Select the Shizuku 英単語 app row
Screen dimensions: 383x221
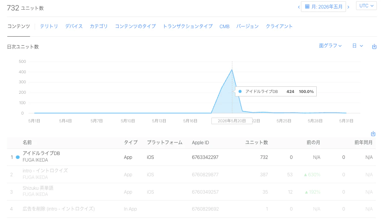coord(191,192)
